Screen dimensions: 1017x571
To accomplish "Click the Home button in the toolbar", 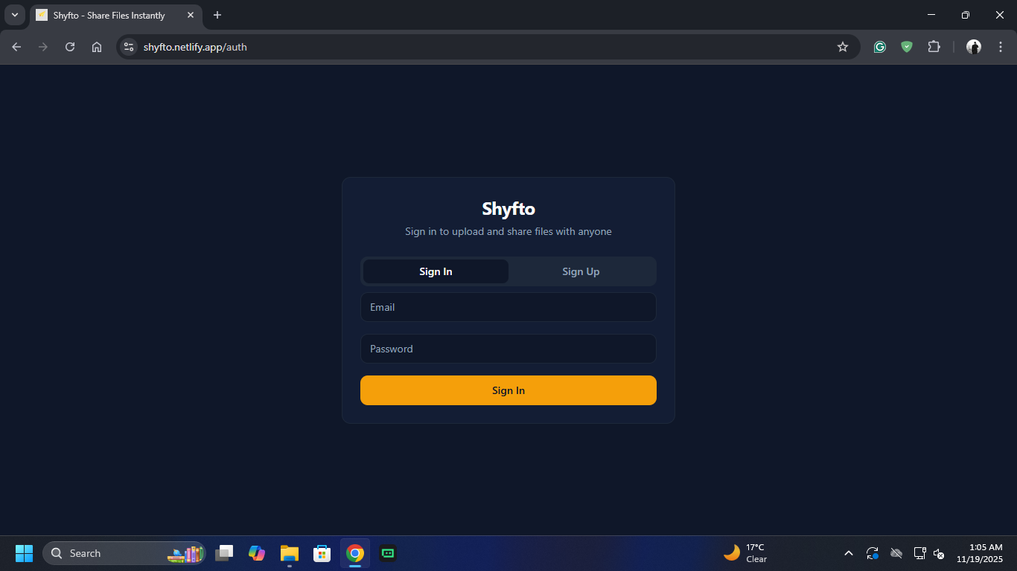I will coord(96,46).
